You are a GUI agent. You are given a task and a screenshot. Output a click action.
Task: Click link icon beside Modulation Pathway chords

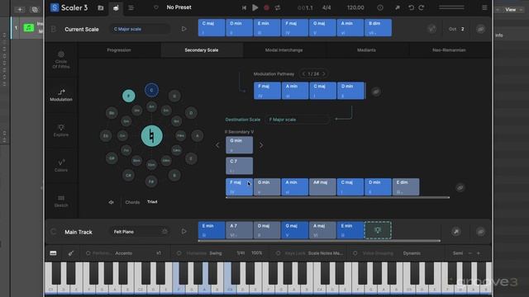(x=376, y=92)
